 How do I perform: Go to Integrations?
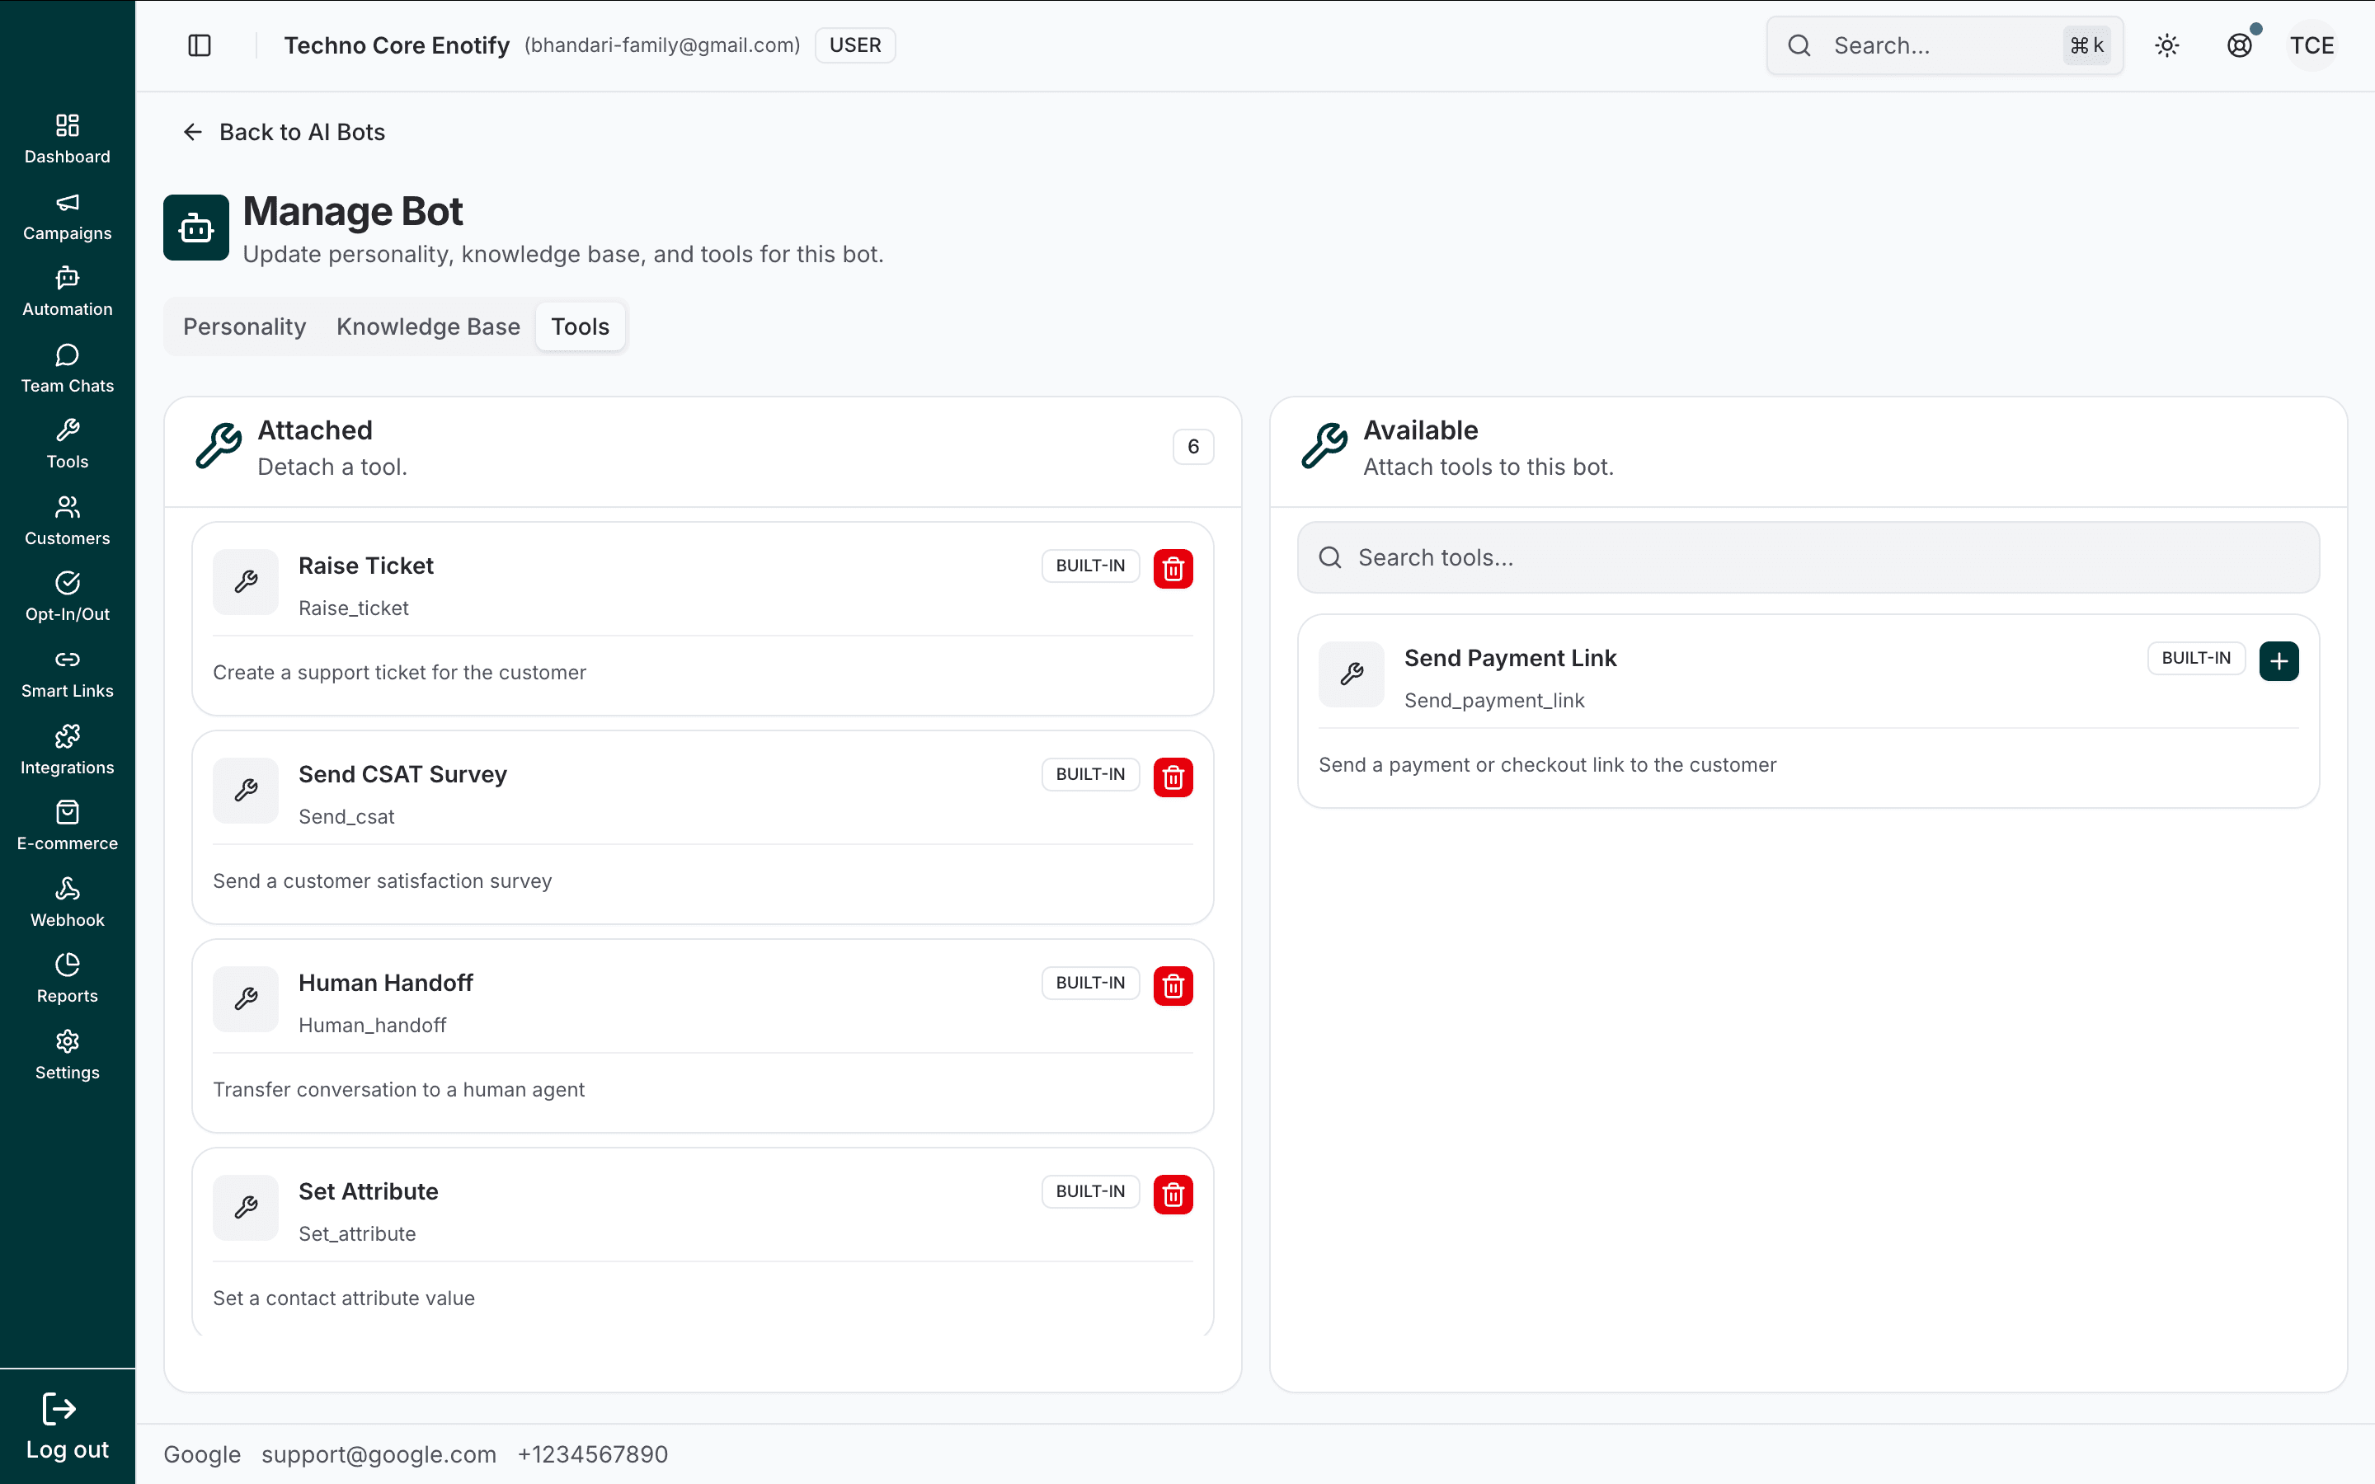pyautogui.click(x=67, y=750)
